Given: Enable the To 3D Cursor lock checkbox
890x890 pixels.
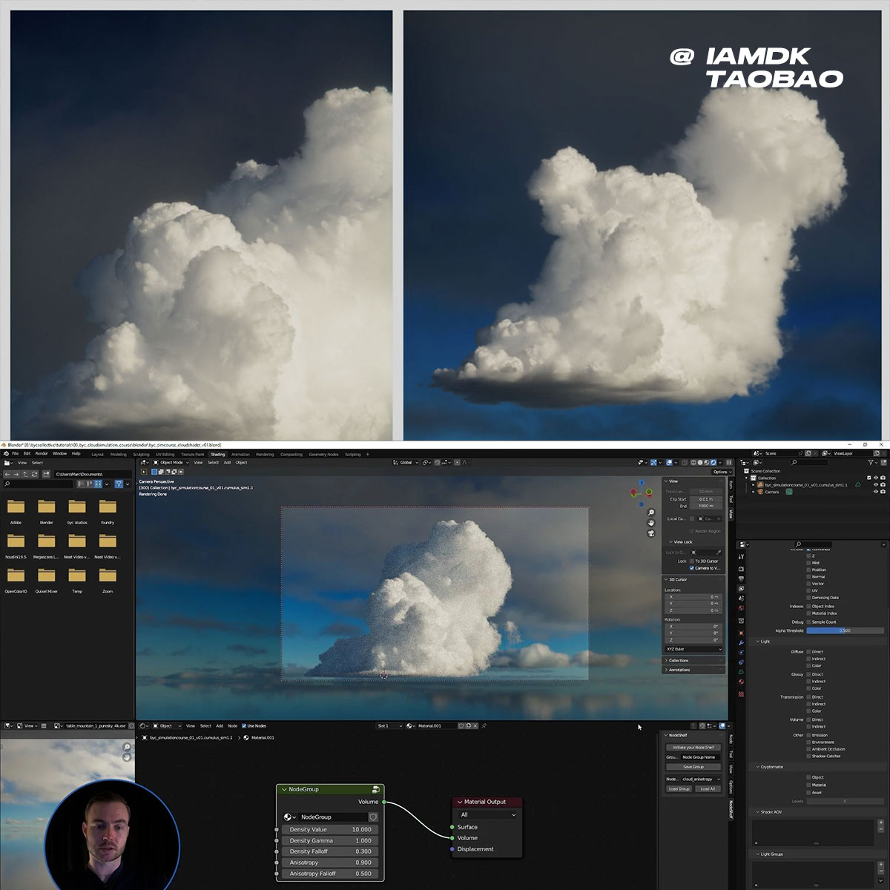Looking at the screenshot, I should point(692,561).
